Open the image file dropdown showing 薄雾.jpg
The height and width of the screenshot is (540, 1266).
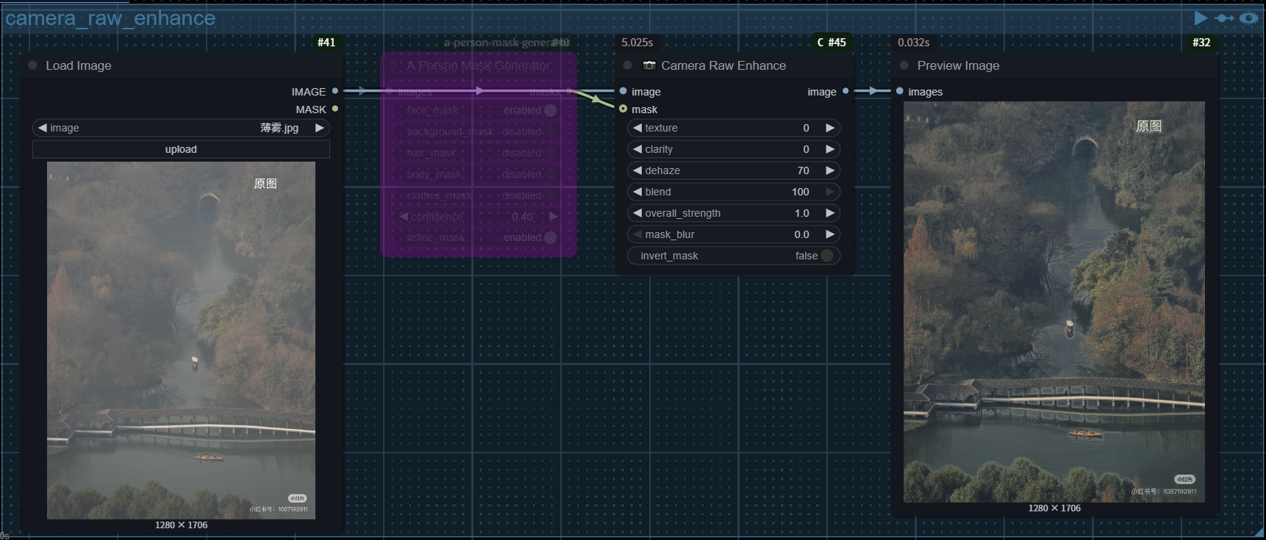(181, 128)
